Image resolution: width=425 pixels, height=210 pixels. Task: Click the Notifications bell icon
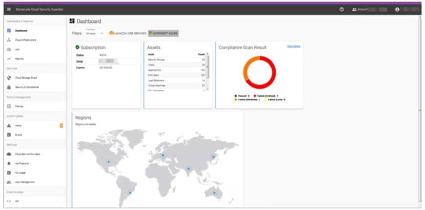coord(9,163)
